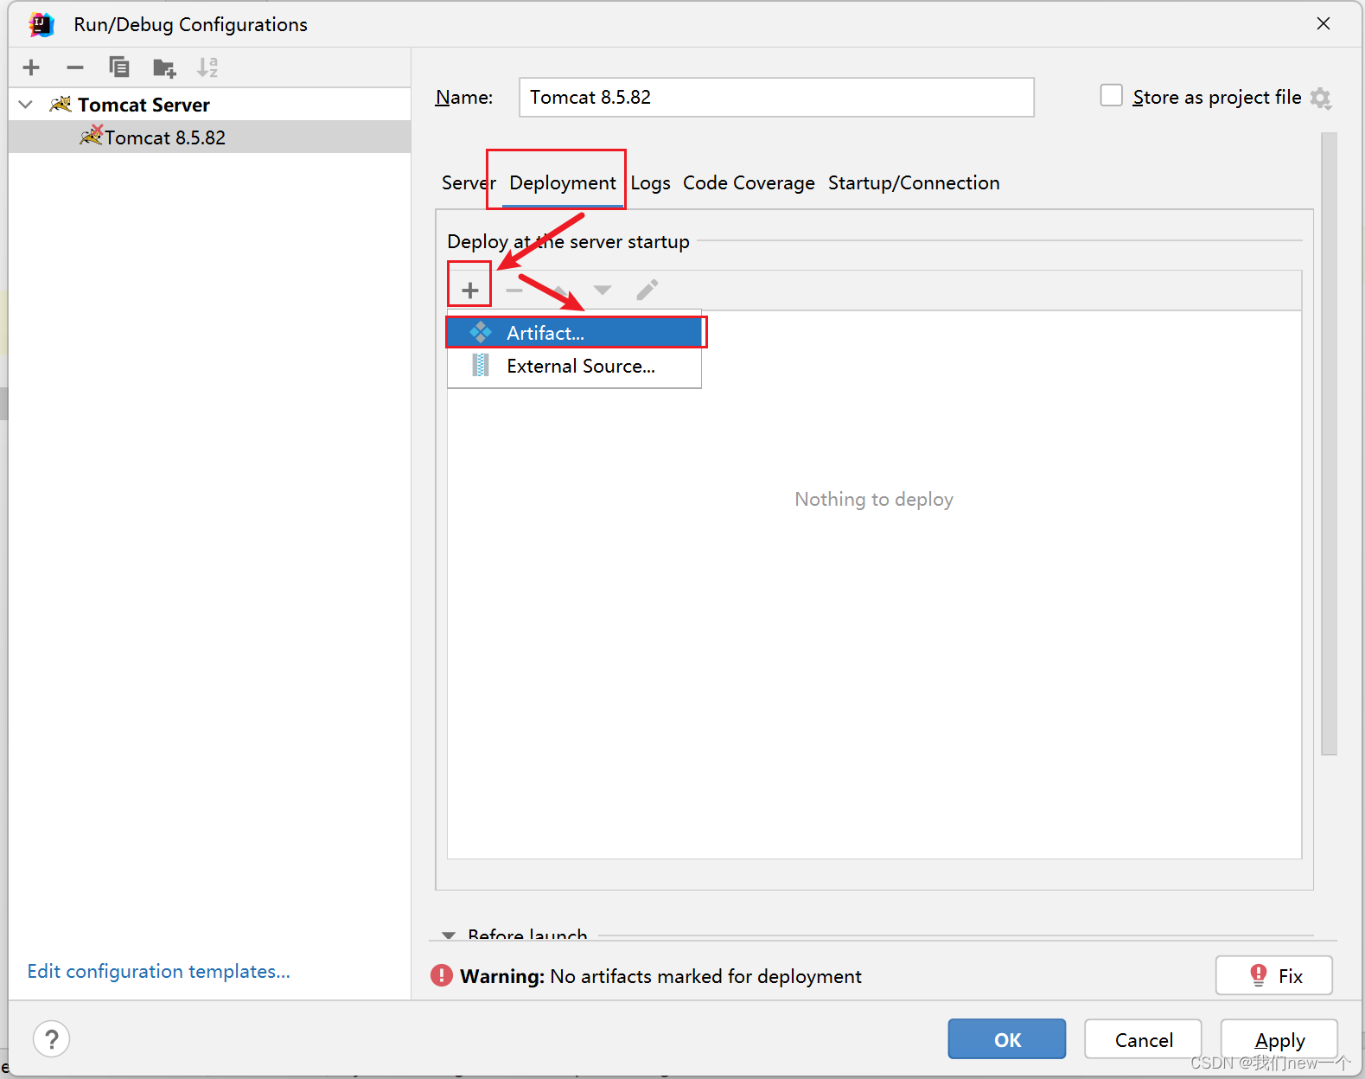Open project file storage settings gear

(1321, 98)
